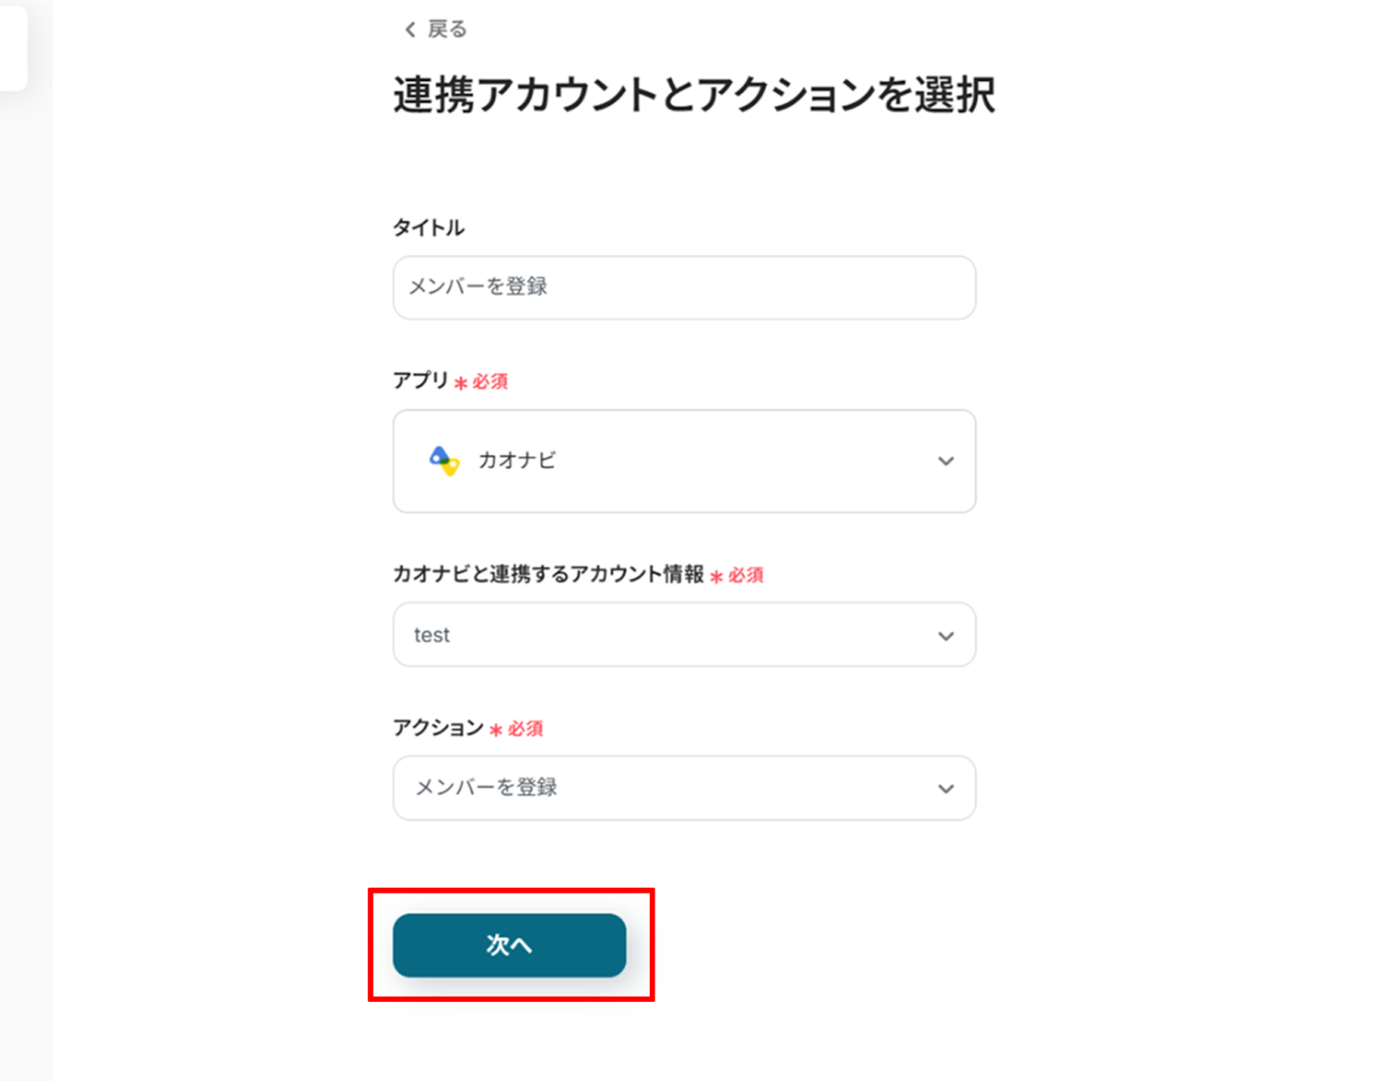Click the 連携アカウントとアクションを選択 heading
The height and width of the screenshot is (1081, 1394).
[694, 95]
